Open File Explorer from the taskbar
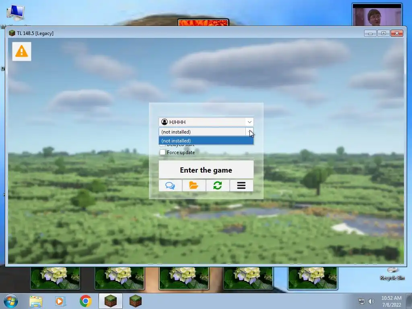 (36, 301)
